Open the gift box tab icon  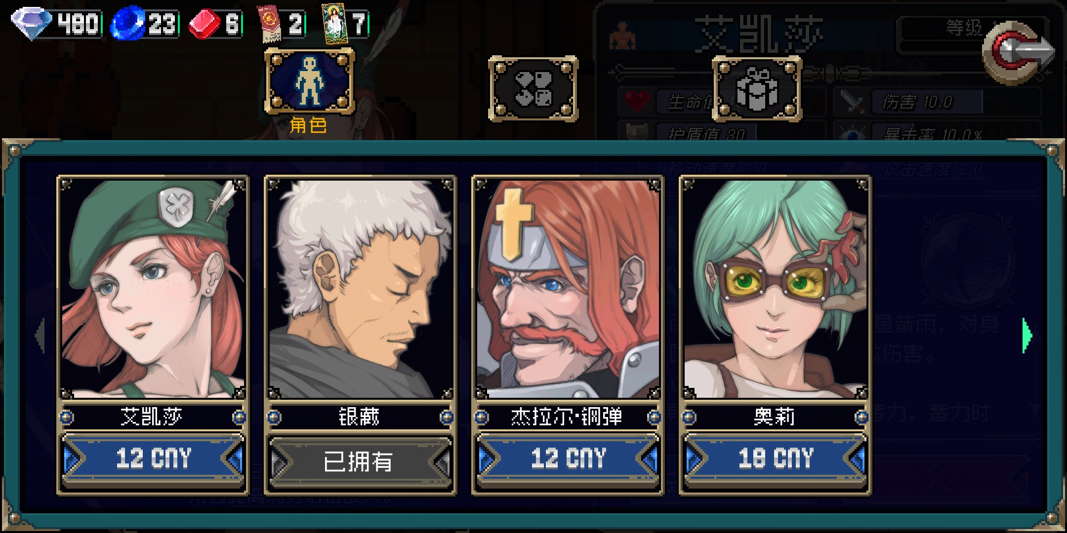(x=757, y=88)
